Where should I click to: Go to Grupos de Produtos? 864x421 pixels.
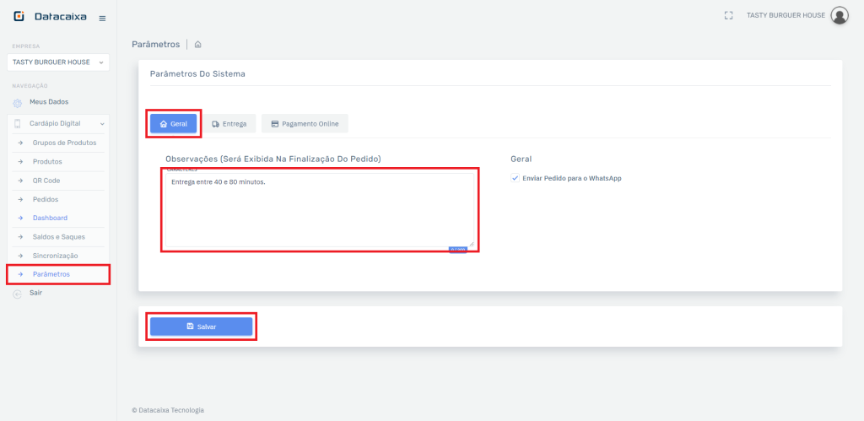(x=64, y=143)
